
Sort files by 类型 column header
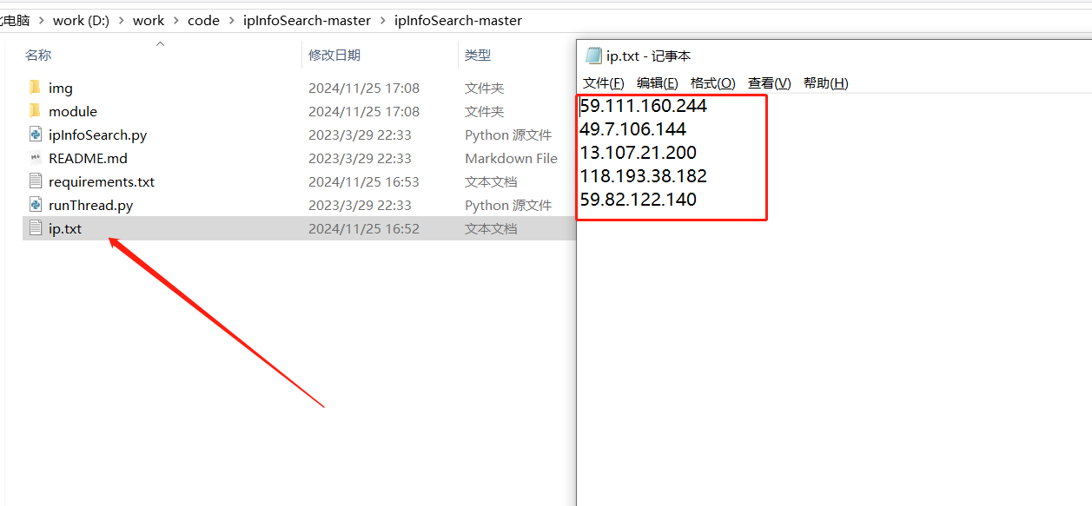[478, 56]
